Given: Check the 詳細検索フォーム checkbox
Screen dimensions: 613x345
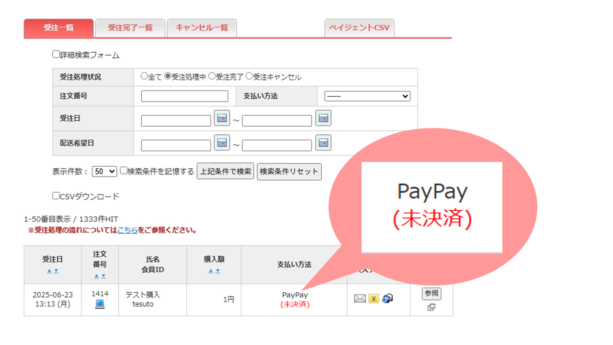Looking at the screenshot, I should tap(56, 55).
